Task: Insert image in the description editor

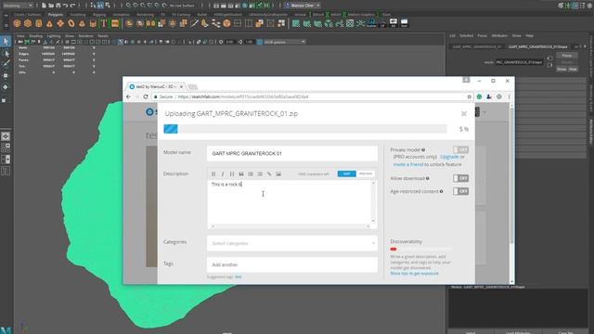Action: point(278,173)
